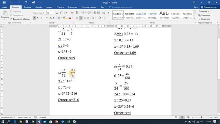This screenshot has height=124, width=220.
Task: Apply the Обычный style
Action: pos(118,15)
